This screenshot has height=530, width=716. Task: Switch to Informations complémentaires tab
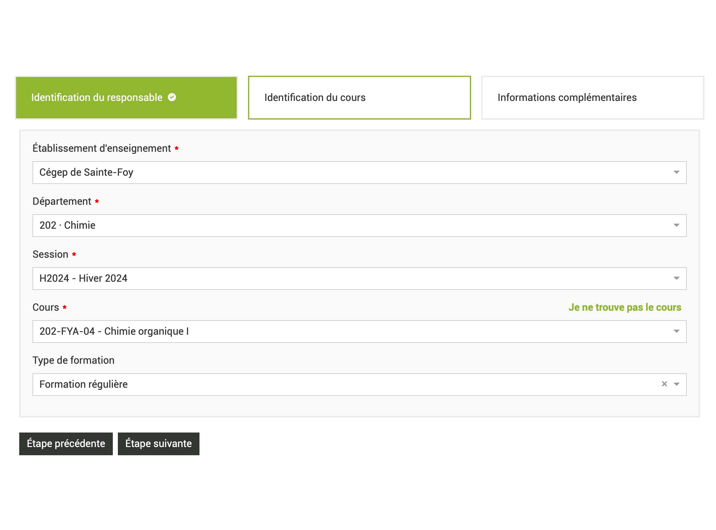592,97
